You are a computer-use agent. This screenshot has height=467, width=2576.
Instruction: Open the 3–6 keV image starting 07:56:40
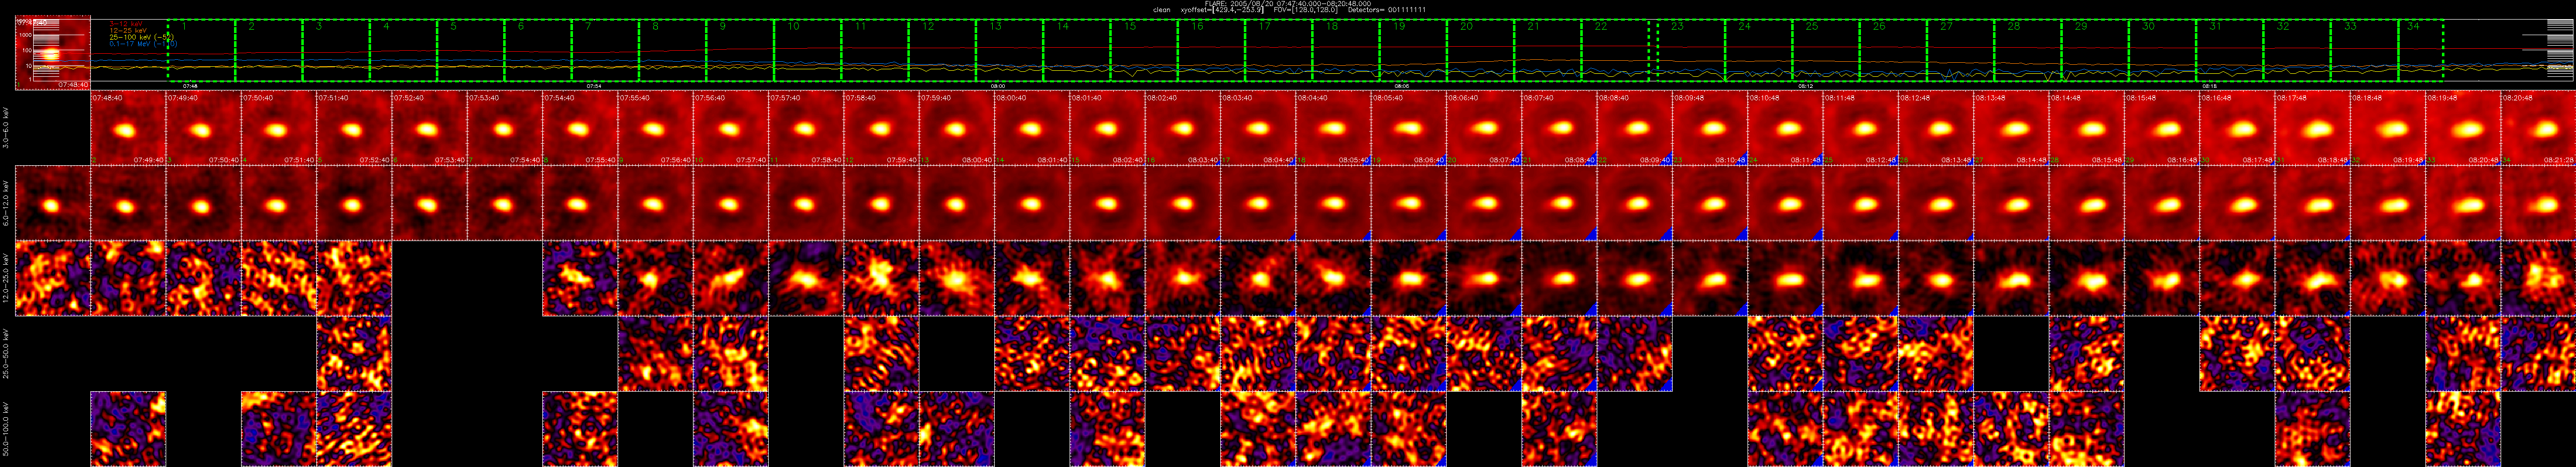731,128
